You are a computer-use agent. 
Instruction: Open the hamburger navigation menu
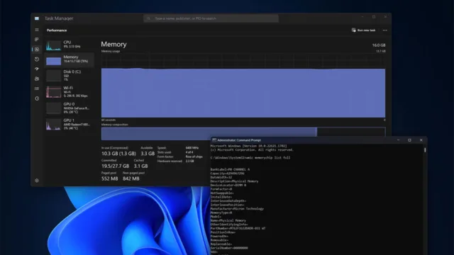coord(37,30)
